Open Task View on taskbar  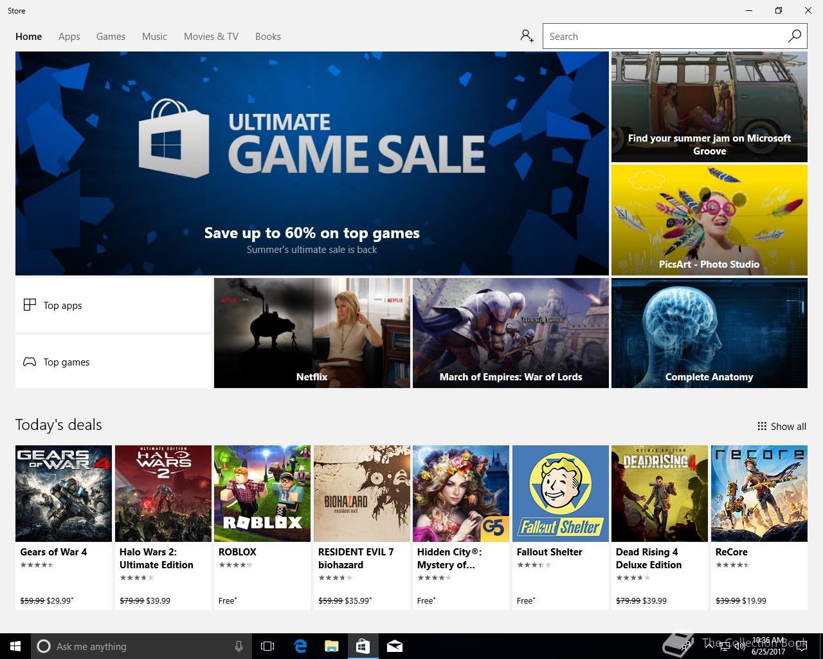click(267, 646)
